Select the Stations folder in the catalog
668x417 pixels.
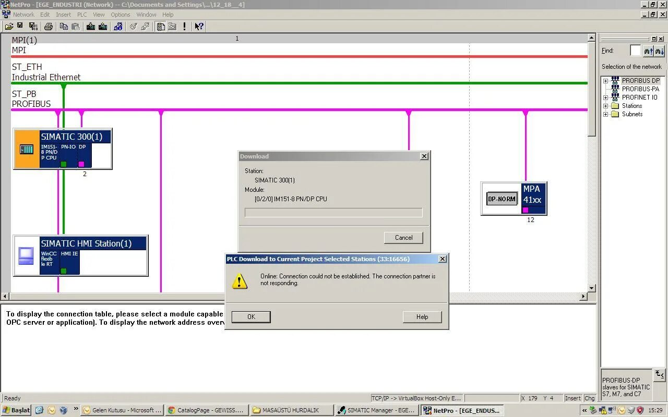[x=632, y=106]
